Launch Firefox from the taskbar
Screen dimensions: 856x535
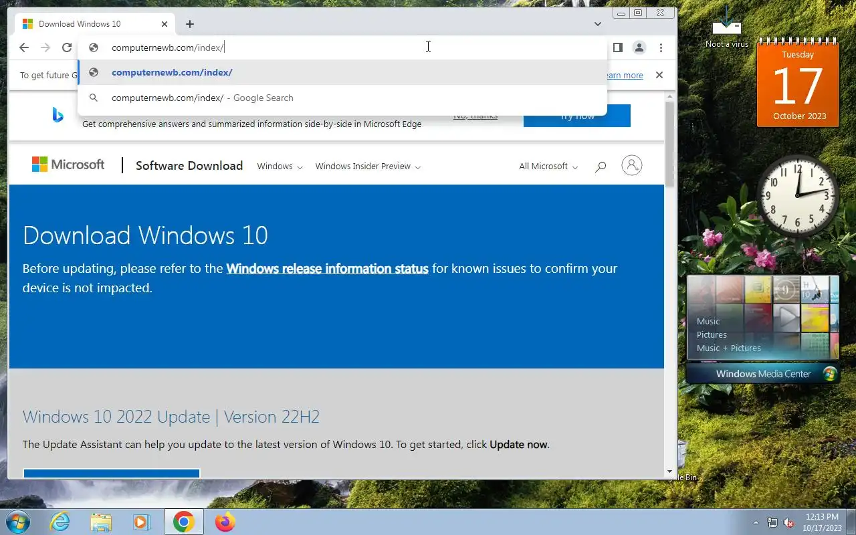pyautogui.click(x=225, y=522)
